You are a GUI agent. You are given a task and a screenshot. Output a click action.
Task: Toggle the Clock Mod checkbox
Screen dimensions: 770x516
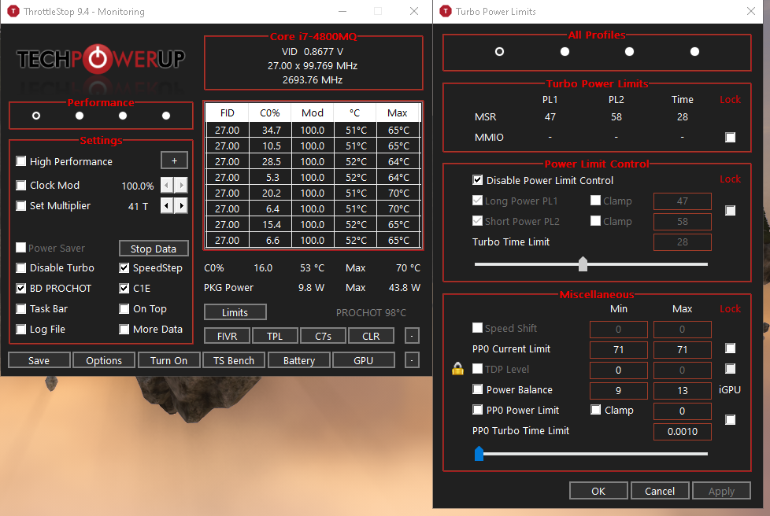point(21,185)
